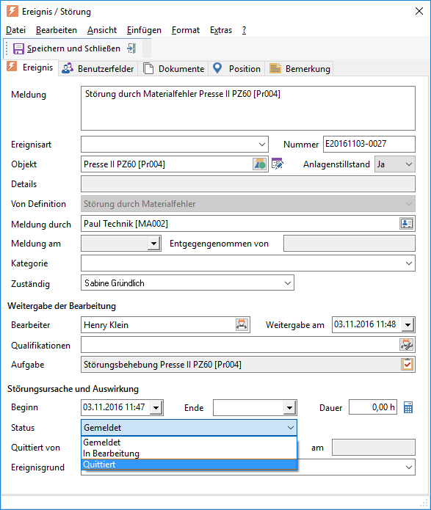Viewport: 431px width, 510px height.
Task: Expand the Ereignisart dropdown
Action: click(261, 145)
